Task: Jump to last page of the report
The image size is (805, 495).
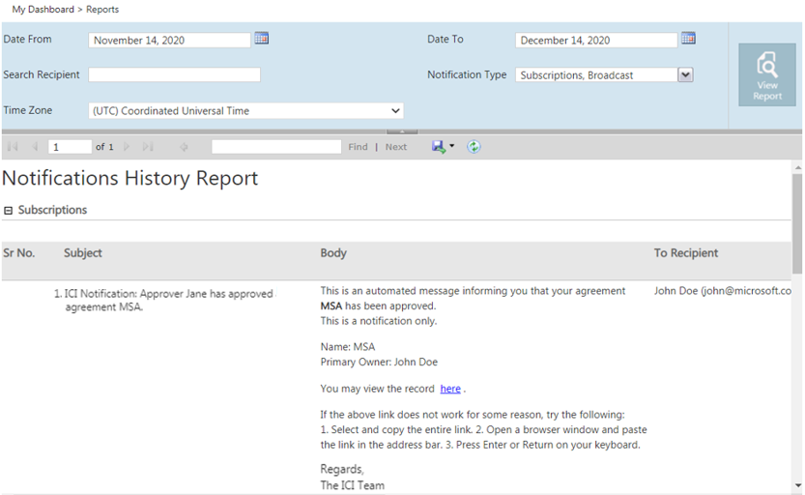Action: tap(148, 147)
